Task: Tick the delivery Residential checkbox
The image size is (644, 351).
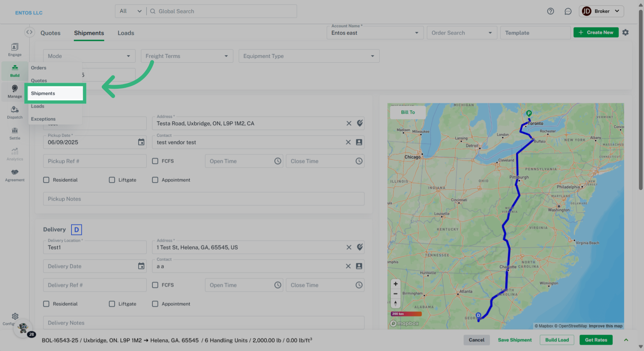Action: [46, 304]
